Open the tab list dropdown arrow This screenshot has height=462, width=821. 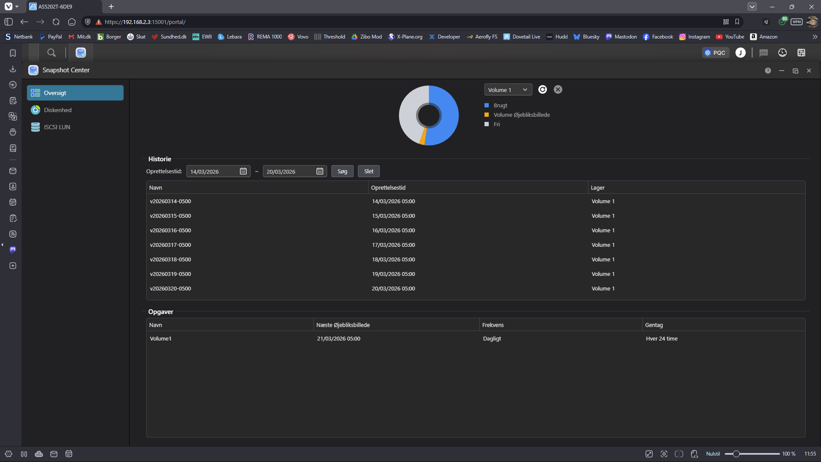(752, 6)
